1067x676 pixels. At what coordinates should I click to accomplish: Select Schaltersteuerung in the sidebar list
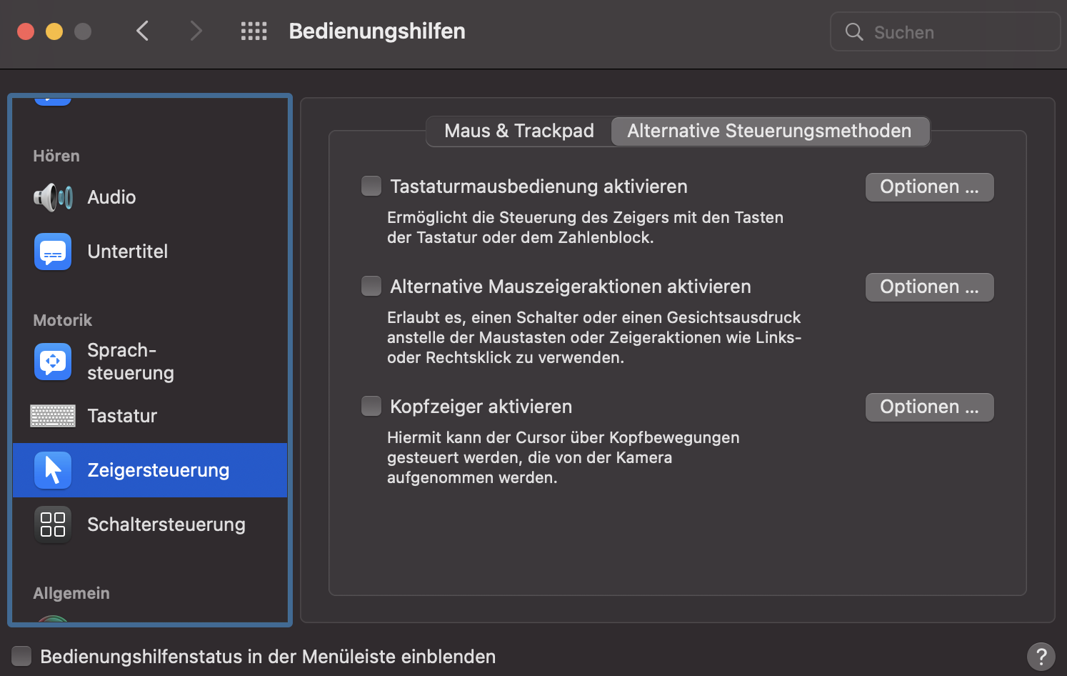[x=166, y=525]
